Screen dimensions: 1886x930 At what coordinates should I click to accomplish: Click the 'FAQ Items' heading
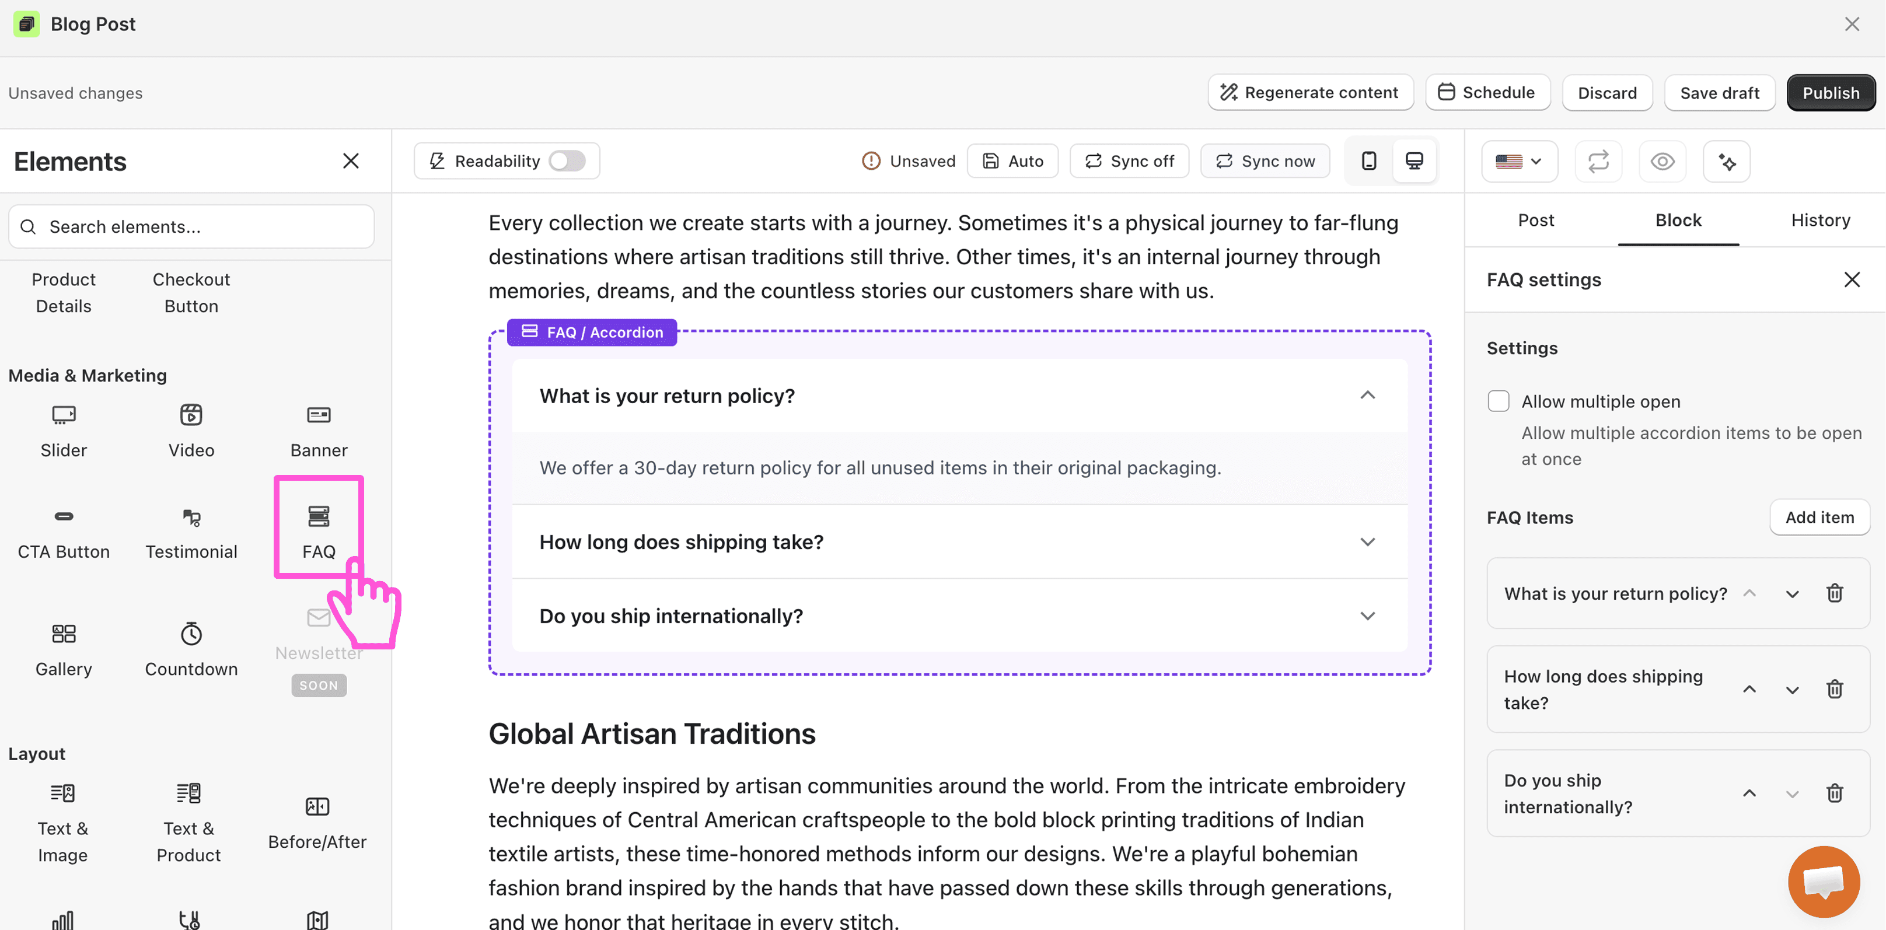pos(1529,518)
